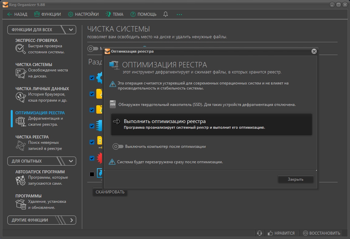This screenshot has width=350, height=239.
Task: Click the System Cleanup sidebar icon
Action: [x=21, y=73]
